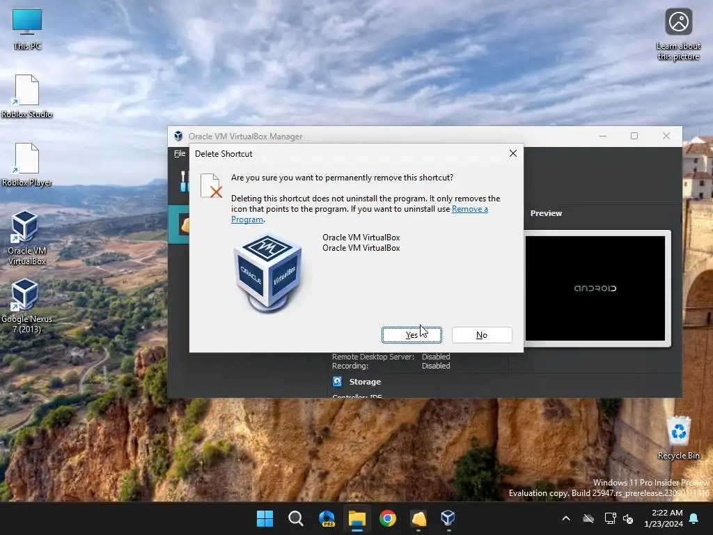This screenshot has width=713, height=535.
Task: Click the Tools icon in VirtualBox sidebar
Action: tap(183, 181)
